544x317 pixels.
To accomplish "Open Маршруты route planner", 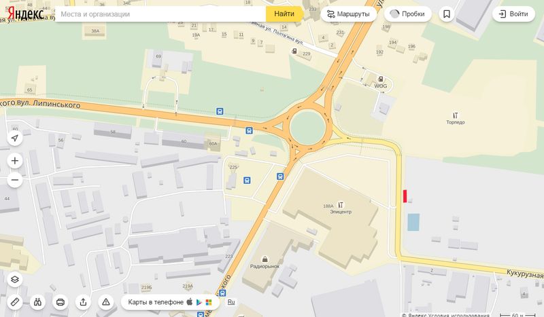I will 348,14.
